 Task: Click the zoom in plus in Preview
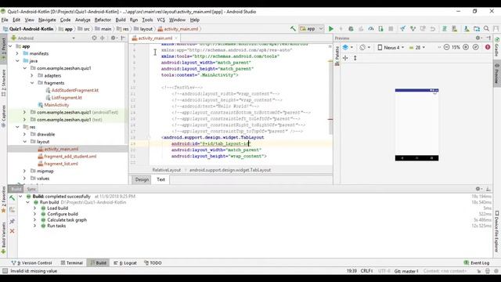click(466, 47)
